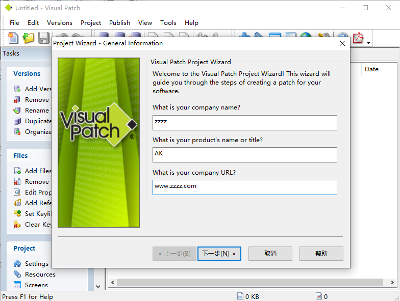
Task: Click the Remove version icon in Versions
Action: [17, 100]
